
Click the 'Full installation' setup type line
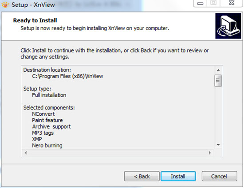49,95
